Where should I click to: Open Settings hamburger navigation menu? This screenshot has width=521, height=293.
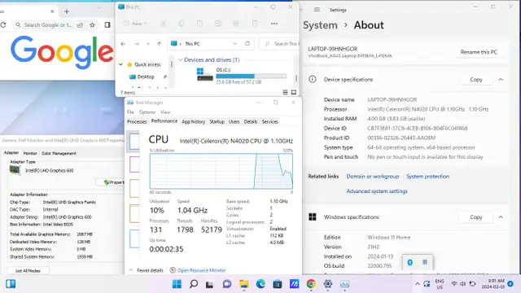point(317,10)
